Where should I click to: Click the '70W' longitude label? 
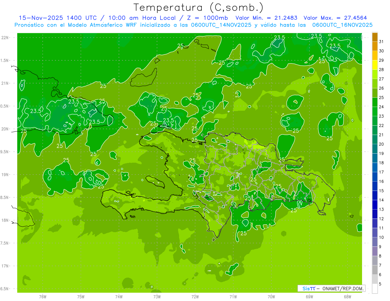pos(271,296)
